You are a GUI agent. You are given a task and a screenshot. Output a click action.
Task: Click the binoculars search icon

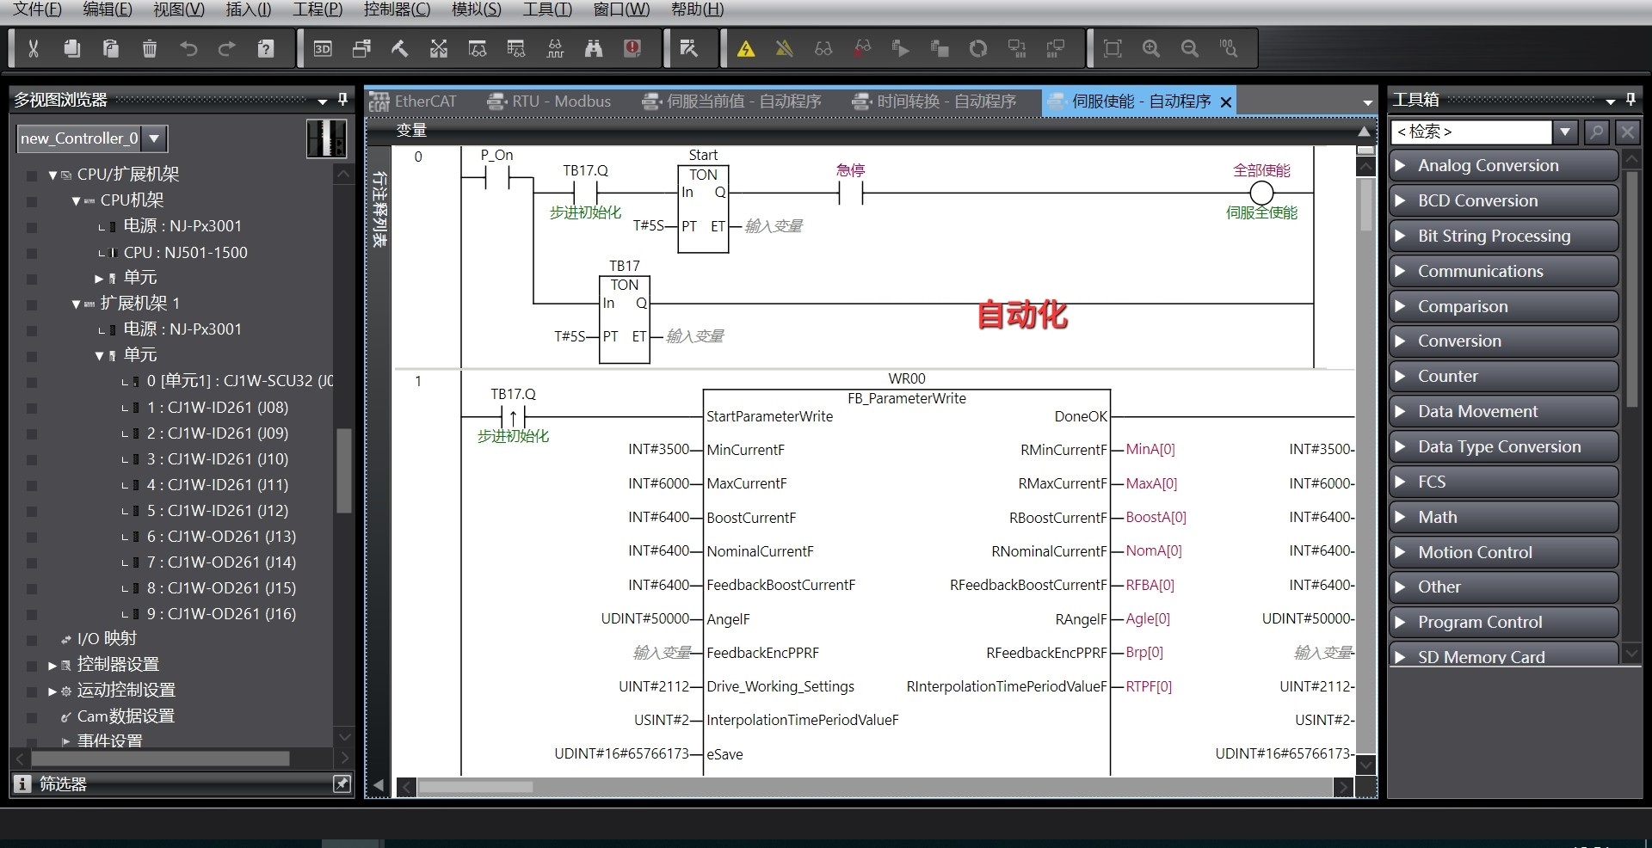[594, 48]
